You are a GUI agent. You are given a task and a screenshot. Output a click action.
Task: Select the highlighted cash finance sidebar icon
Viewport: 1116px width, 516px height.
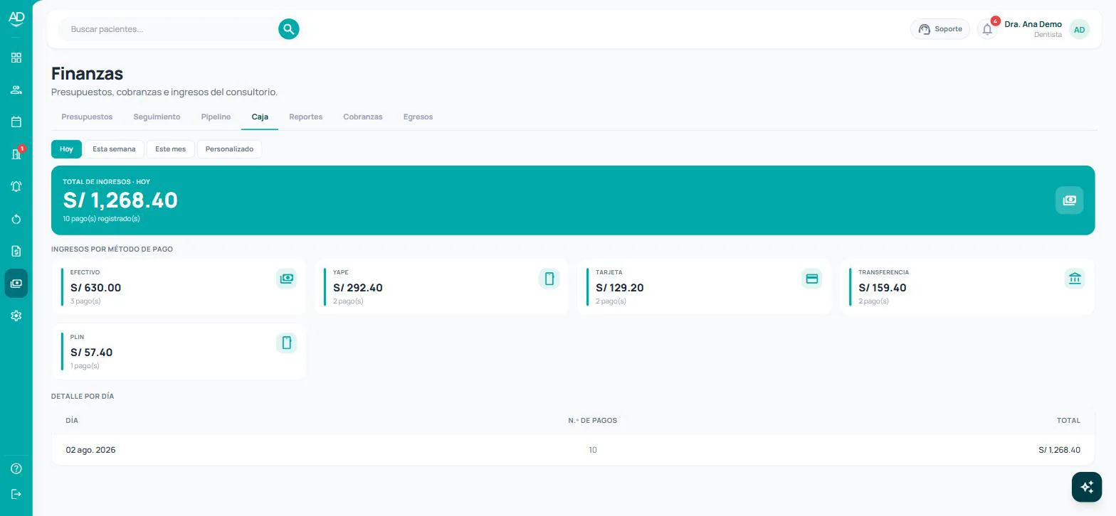[16, 283]
